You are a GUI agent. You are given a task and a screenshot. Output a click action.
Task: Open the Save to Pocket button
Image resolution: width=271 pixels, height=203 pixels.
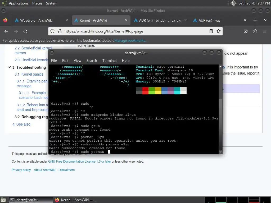[x=246, y=31]
